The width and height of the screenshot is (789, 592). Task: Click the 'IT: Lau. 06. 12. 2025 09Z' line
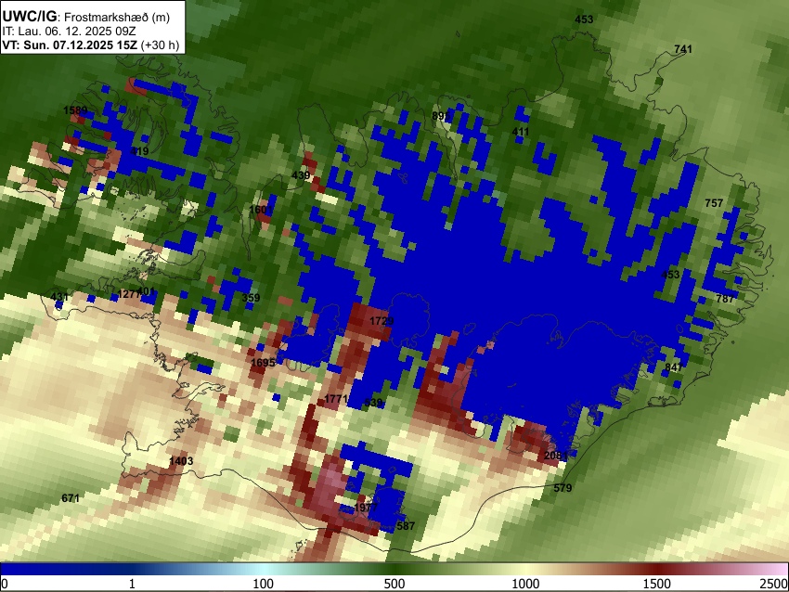coord(69,32)
